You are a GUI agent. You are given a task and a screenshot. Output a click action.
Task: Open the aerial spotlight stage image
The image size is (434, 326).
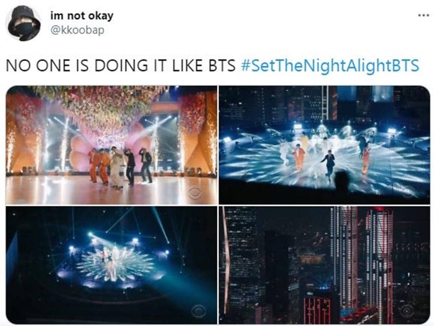pyautogui.click(x=112, y=265)
